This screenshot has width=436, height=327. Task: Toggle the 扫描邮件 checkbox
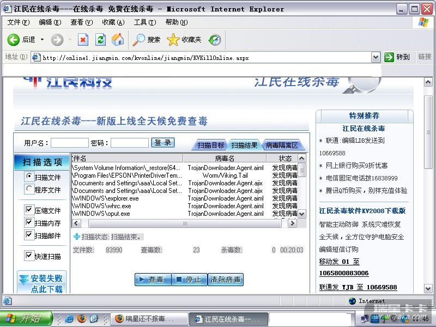(29, 234)
